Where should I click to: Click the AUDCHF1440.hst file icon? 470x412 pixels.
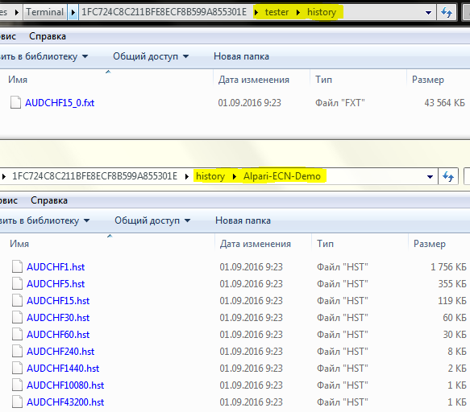pos(18,368)
